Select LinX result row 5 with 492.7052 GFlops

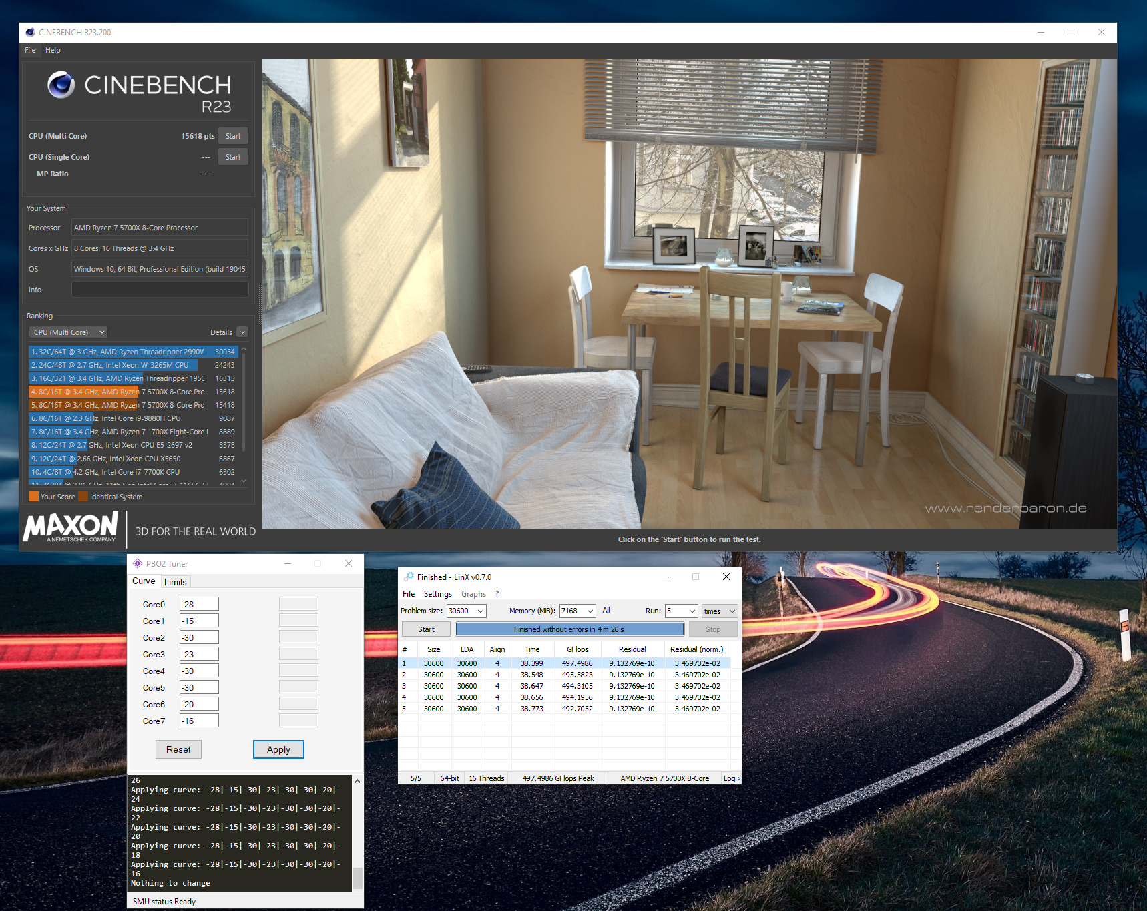565,709
